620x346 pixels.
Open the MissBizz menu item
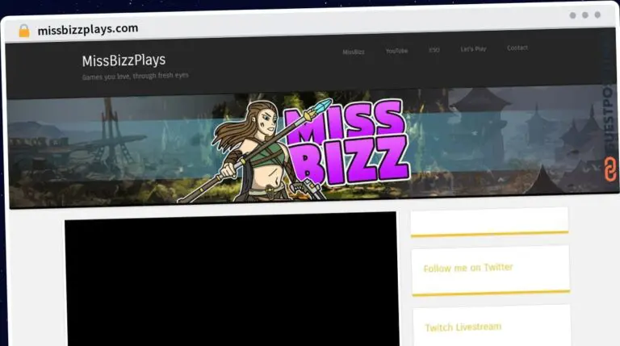tap(354, 52)
